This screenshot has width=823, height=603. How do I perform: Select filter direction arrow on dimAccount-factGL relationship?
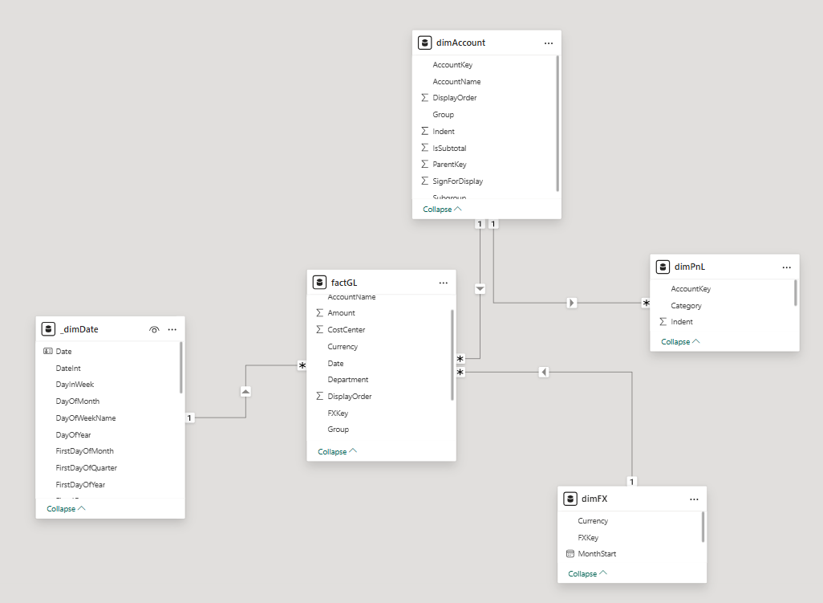(480, 288)
